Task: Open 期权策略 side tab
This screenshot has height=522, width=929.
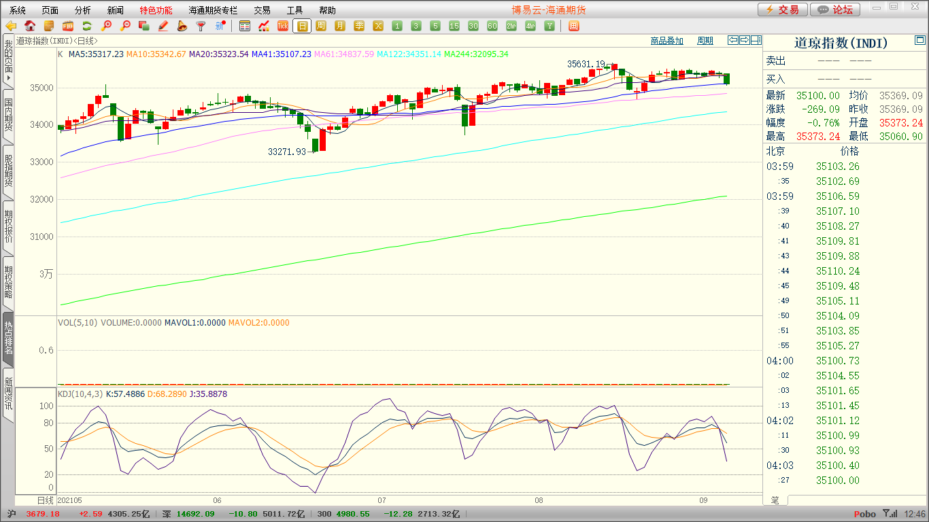Action: click(x=8, y=283)
